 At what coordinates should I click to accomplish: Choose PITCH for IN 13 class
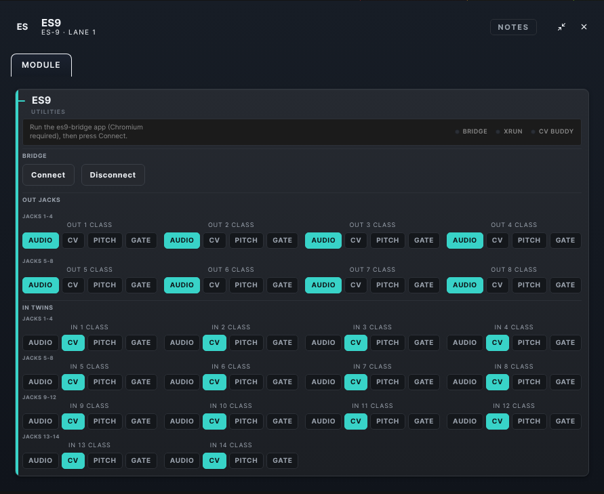coord(105,461)
